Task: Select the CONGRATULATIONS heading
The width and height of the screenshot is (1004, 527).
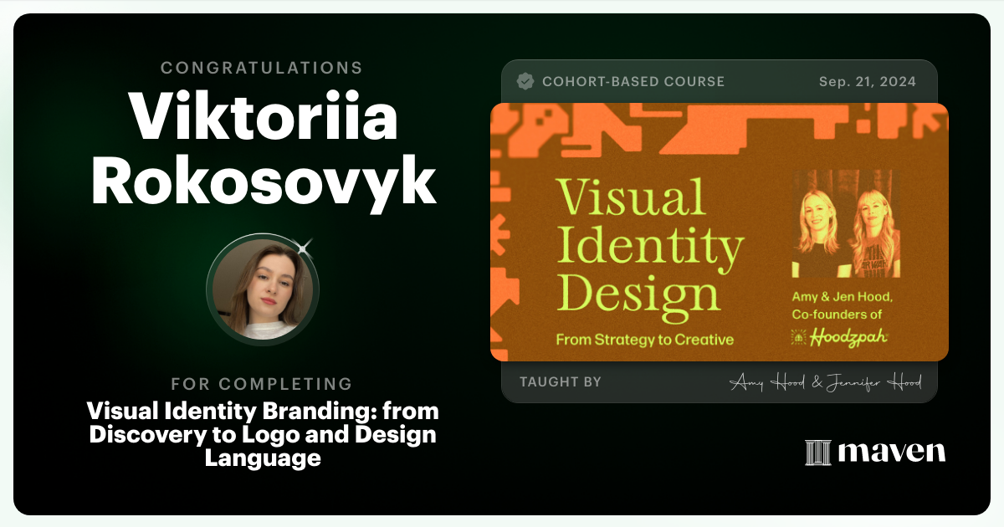Action: coord(262,68)
